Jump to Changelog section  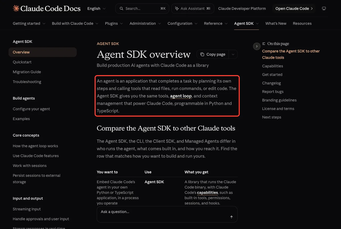tap(271, 83)
